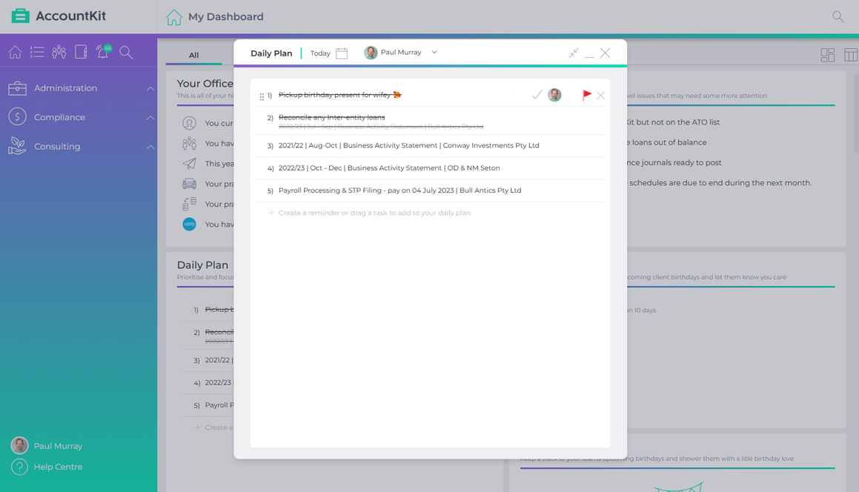Click the AccountKit logo icon
This screenshot has width=859, height=492.
20,16
